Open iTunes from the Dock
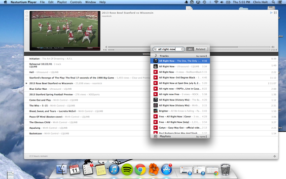 pyautogui.click(x=114, y=169)
